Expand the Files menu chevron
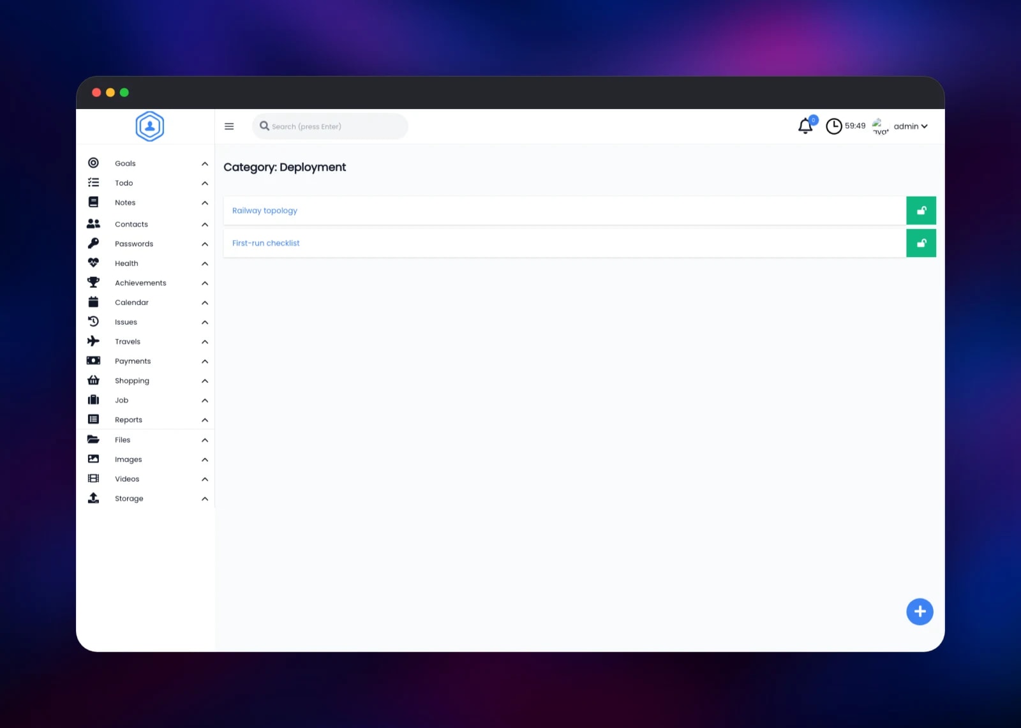The image size is (1021, 728). pos(205,440)
